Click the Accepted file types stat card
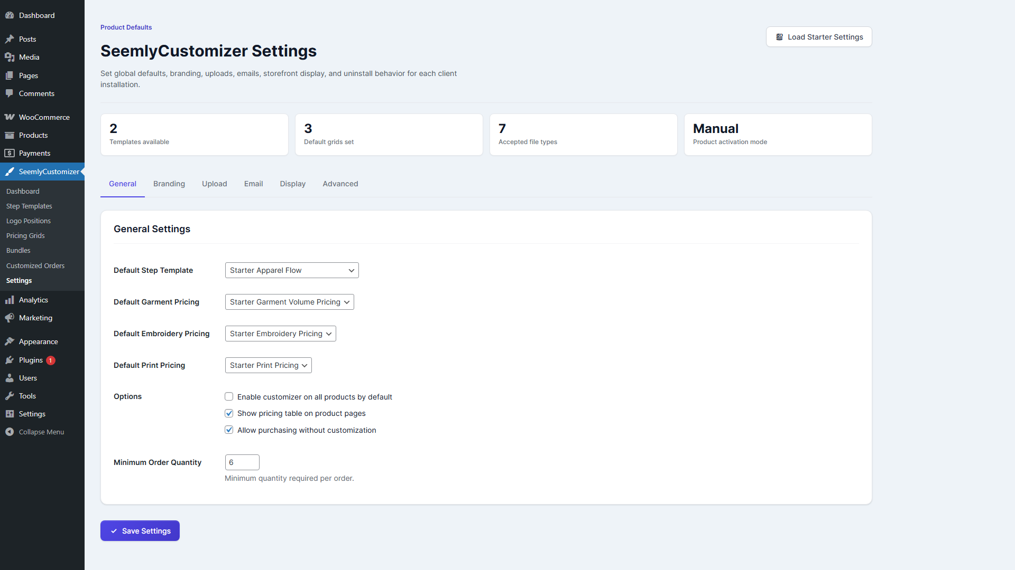This screenshot has width=1015, height=570. tap(584, 135)
